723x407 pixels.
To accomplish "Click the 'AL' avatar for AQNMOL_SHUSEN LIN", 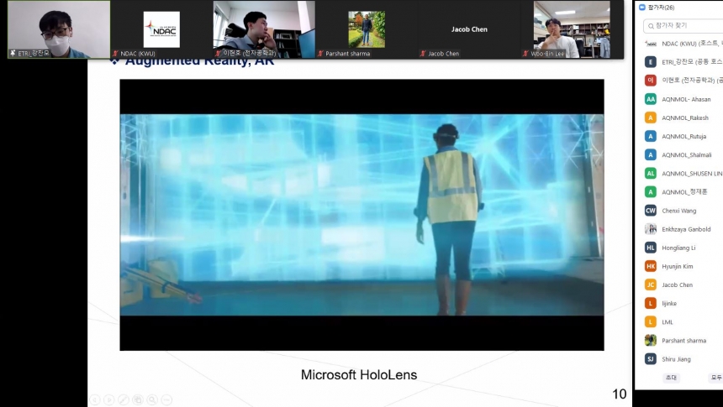I will point(651,173).
